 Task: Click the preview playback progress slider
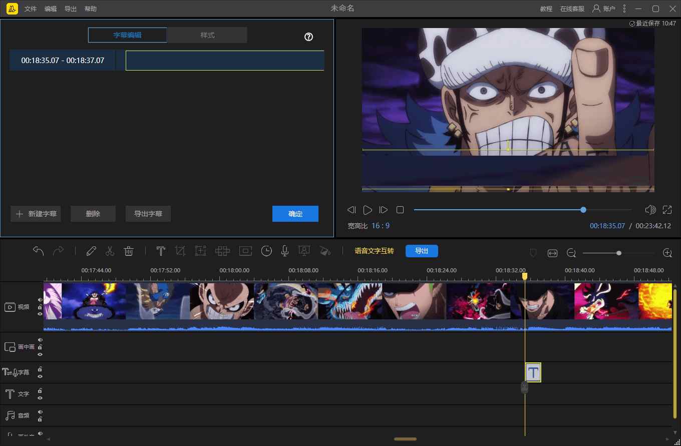pos(523,210)
